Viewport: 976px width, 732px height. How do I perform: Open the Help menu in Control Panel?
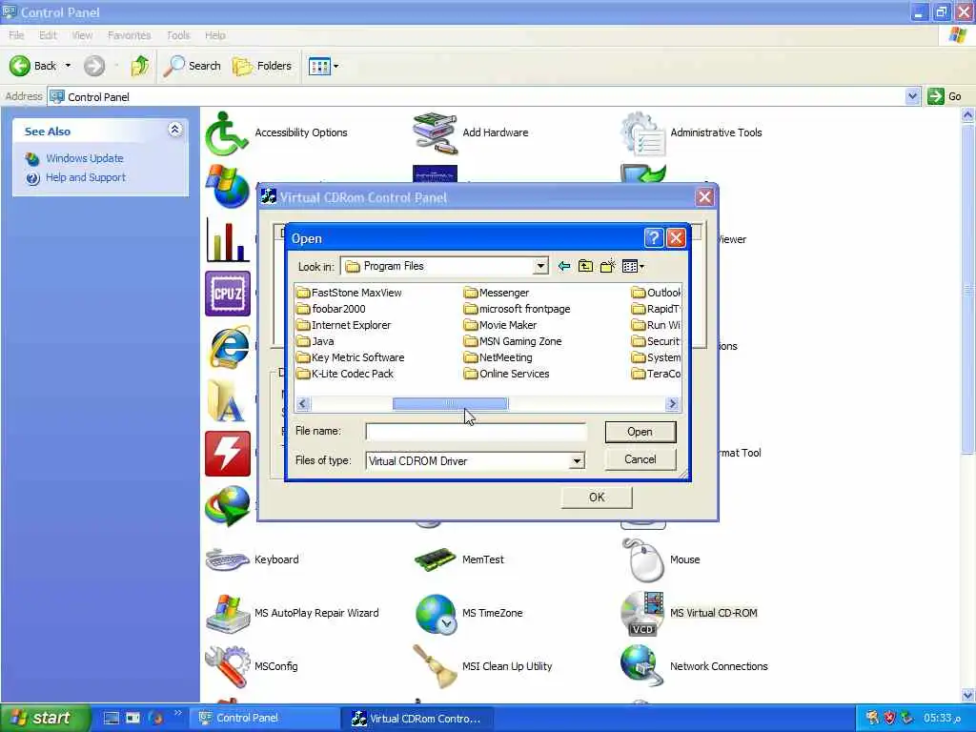[215, 35]
